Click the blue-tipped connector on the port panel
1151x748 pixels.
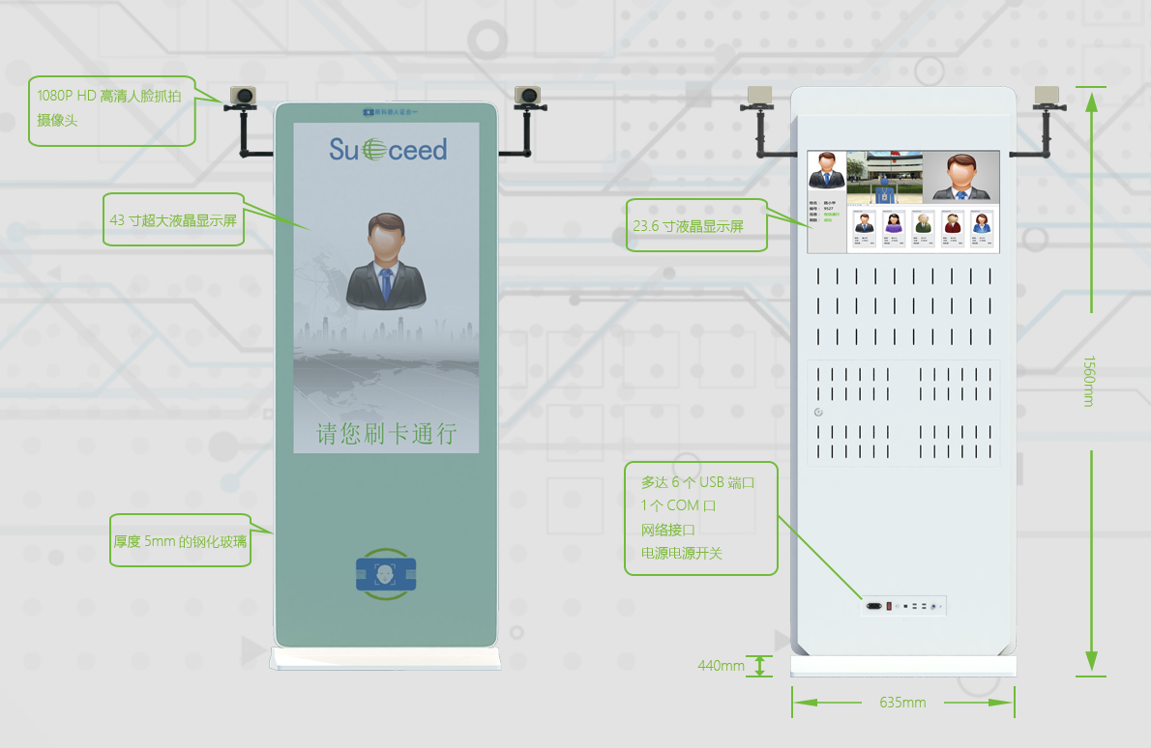click(933, 607)
